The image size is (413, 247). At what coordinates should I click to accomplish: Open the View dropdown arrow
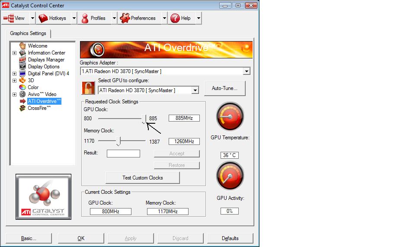coord(32,18)
